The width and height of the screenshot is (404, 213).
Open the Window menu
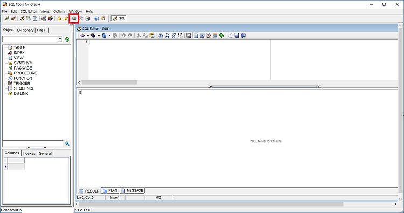click(75, 12)
